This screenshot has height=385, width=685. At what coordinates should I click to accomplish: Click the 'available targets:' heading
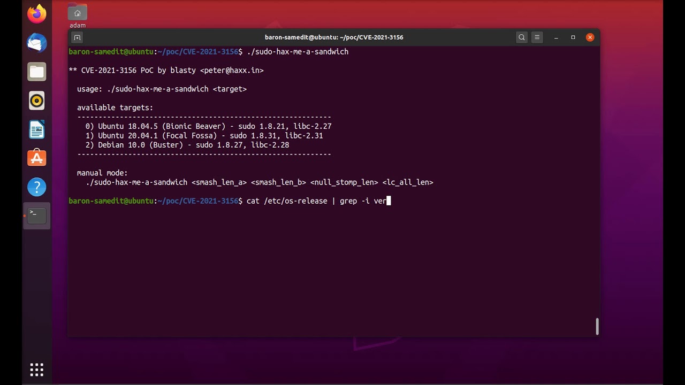pyautogui.click(x=115, y=108)
